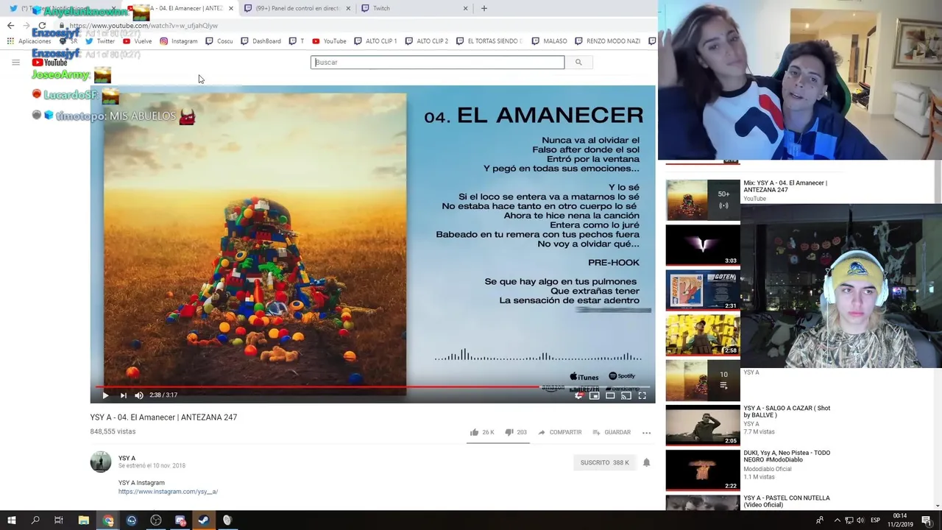Screen dimensions: 942x530
Task: Open Mix YSY A El Amanecer playlist thumbnail
Action: coord(703,199)
